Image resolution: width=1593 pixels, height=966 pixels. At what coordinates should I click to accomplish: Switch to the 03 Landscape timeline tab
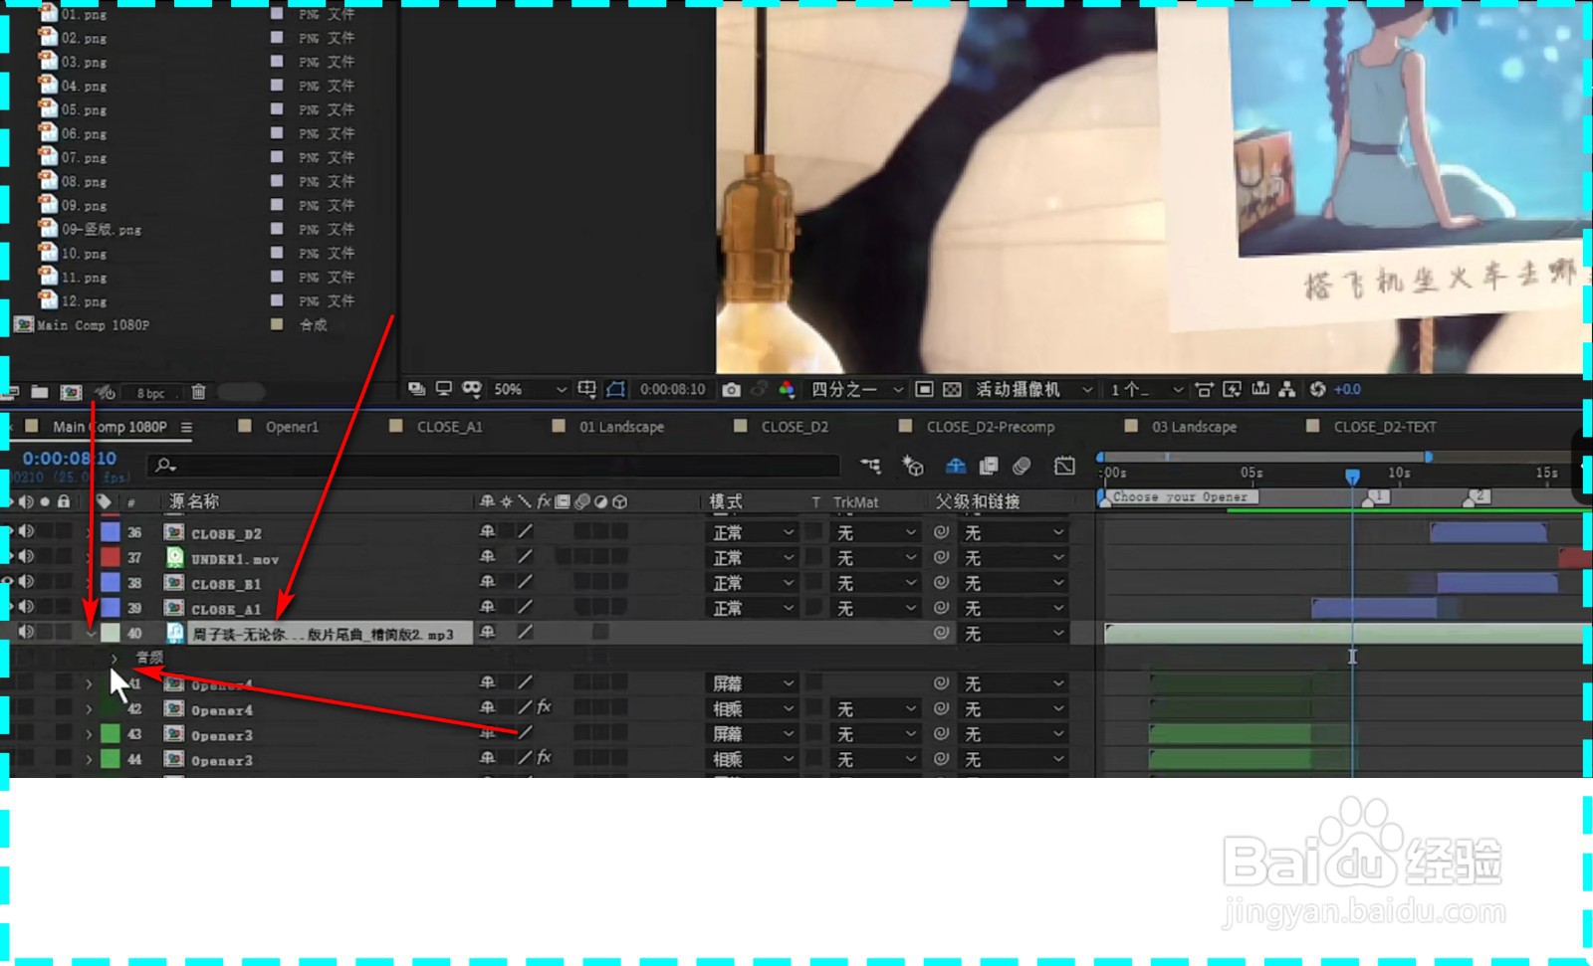1194,427
